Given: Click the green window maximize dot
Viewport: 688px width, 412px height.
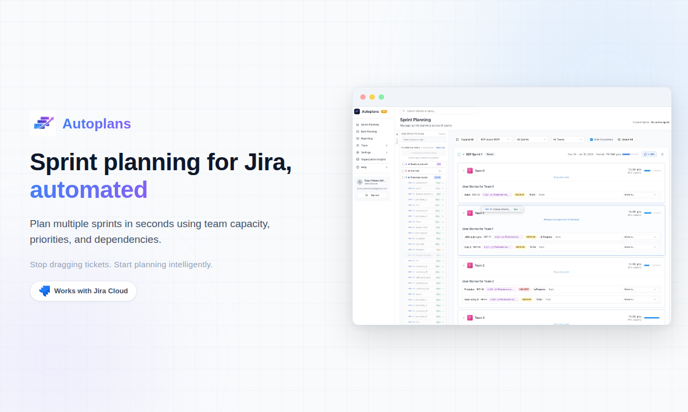Looking at the screenshot, I should [x=381, y=97].
